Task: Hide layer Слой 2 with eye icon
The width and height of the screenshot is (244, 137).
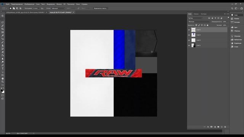Action: pyautogui.click(x=189, y=30)
